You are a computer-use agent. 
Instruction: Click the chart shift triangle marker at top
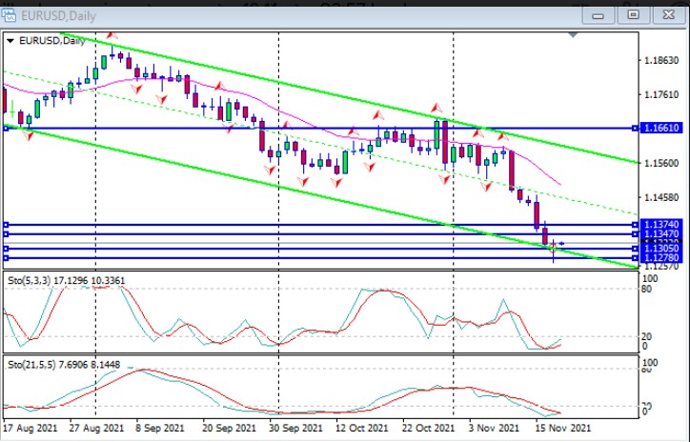tap(572, 36)
